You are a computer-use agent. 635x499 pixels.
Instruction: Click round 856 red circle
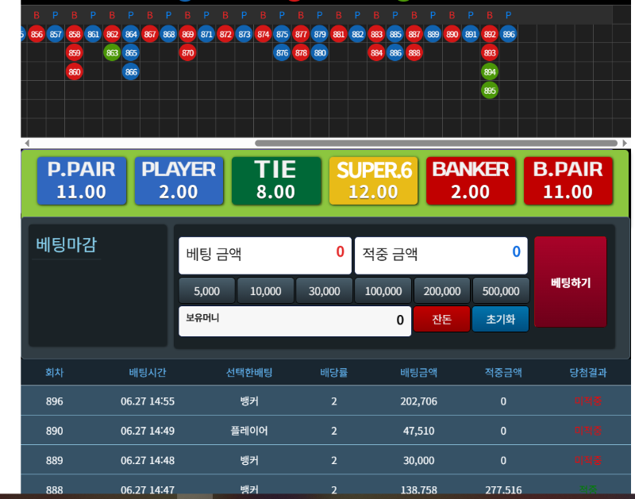[37, 34]
